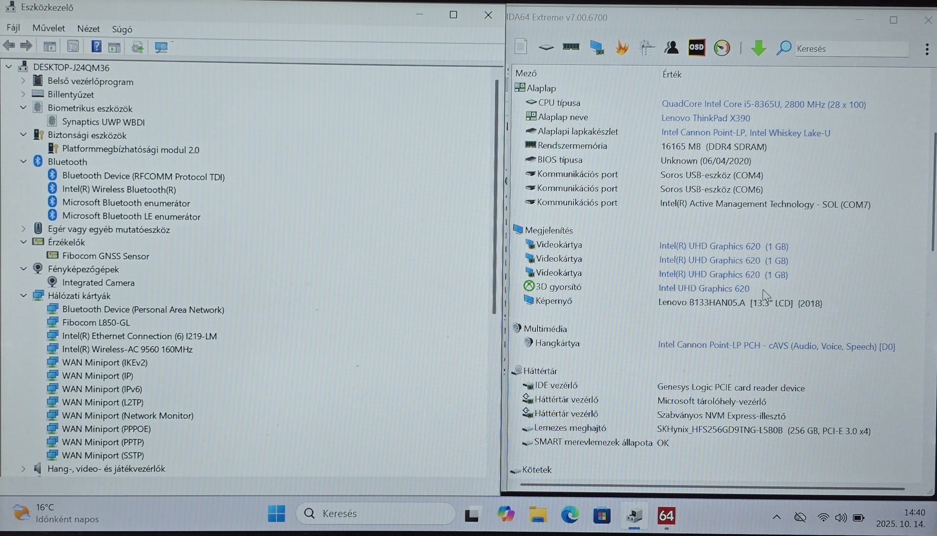Click the green download arrow icon
Image resolution: width=937 pixels, height=536 pixels.
click(x=758, y=48)
